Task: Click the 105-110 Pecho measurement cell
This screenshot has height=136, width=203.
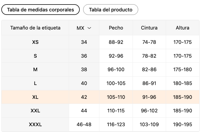Action: point(116,97)
